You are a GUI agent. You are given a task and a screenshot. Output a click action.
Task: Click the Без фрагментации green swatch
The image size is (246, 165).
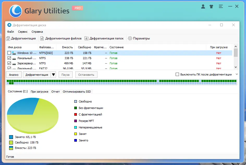(x=76, y=108)
